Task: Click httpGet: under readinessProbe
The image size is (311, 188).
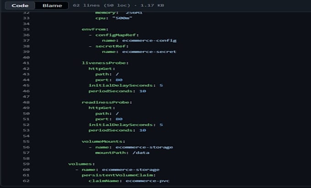Action: [102, 108]
